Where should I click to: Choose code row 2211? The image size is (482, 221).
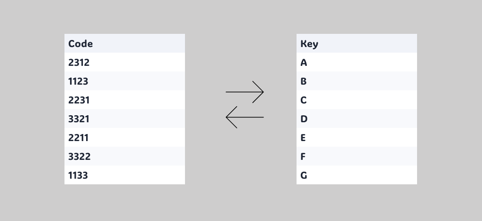coord(124,137)
